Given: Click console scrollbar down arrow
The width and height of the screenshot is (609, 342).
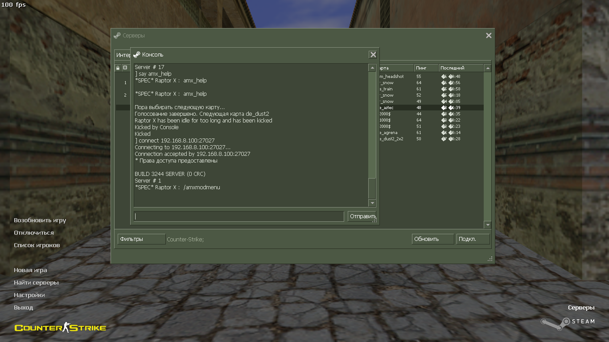Looking at the screenshot, I should click(x=372, y=203).
